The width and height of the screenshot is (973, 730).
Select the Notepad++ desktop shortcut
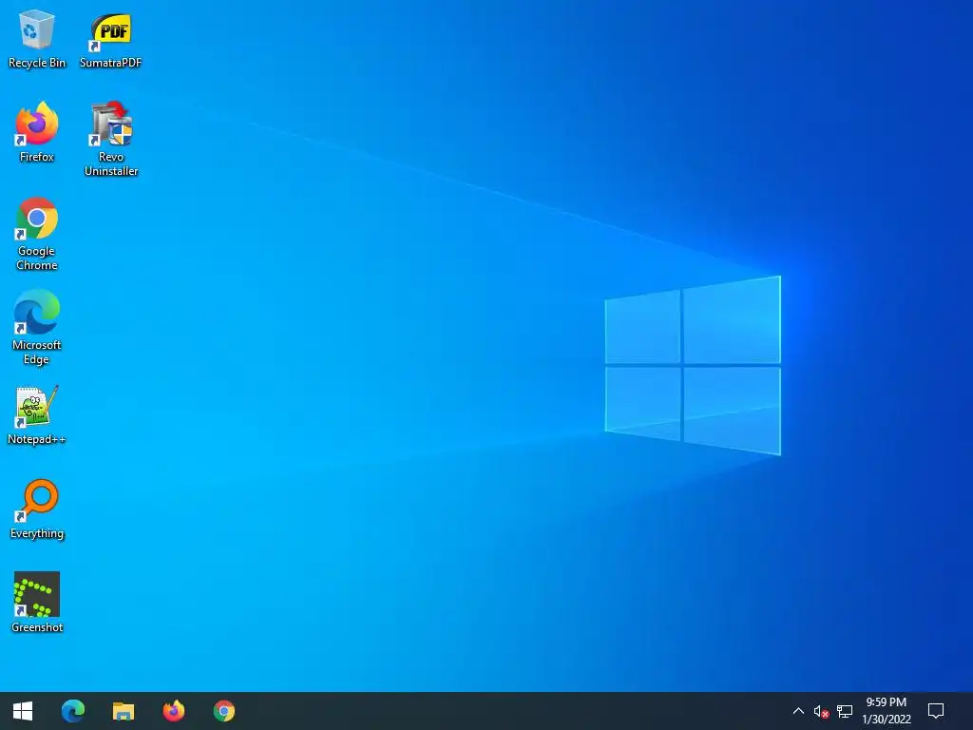(37, 414)
